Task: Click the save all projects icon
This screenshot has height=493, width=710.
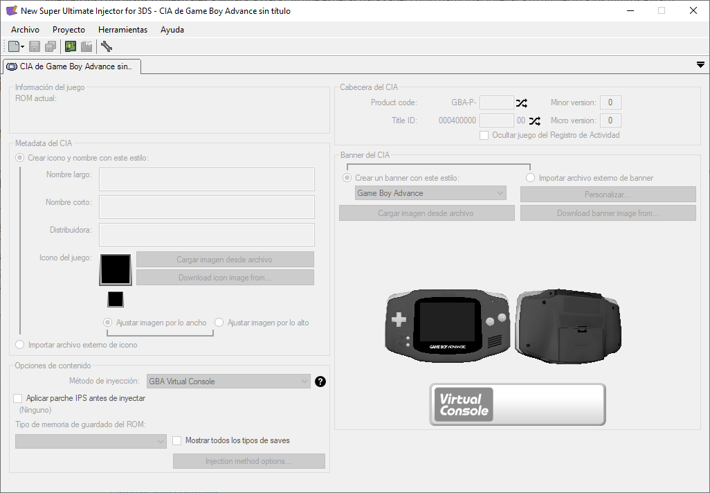Action: 51,46
